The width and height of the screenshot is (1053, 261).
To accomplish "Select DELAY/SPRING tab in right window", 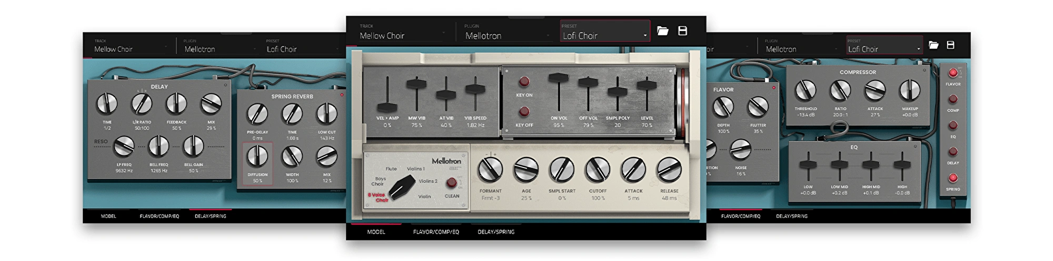I will click(x=791, y=216).
